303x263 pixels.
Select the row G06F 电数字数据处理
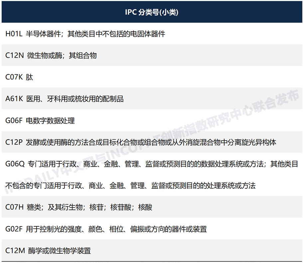tap(152, 120)
